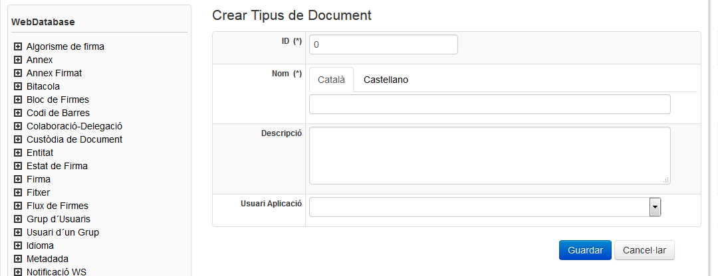Viewport: 718px width, 276px height.
Task: Click the plus icon beside Metadada
Action: 18,259
